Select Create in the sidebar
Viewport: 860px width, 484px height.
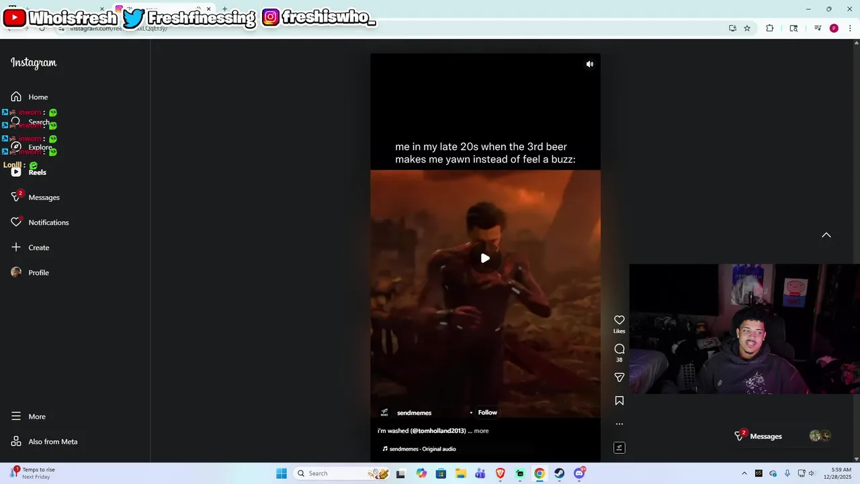point(30,247)
